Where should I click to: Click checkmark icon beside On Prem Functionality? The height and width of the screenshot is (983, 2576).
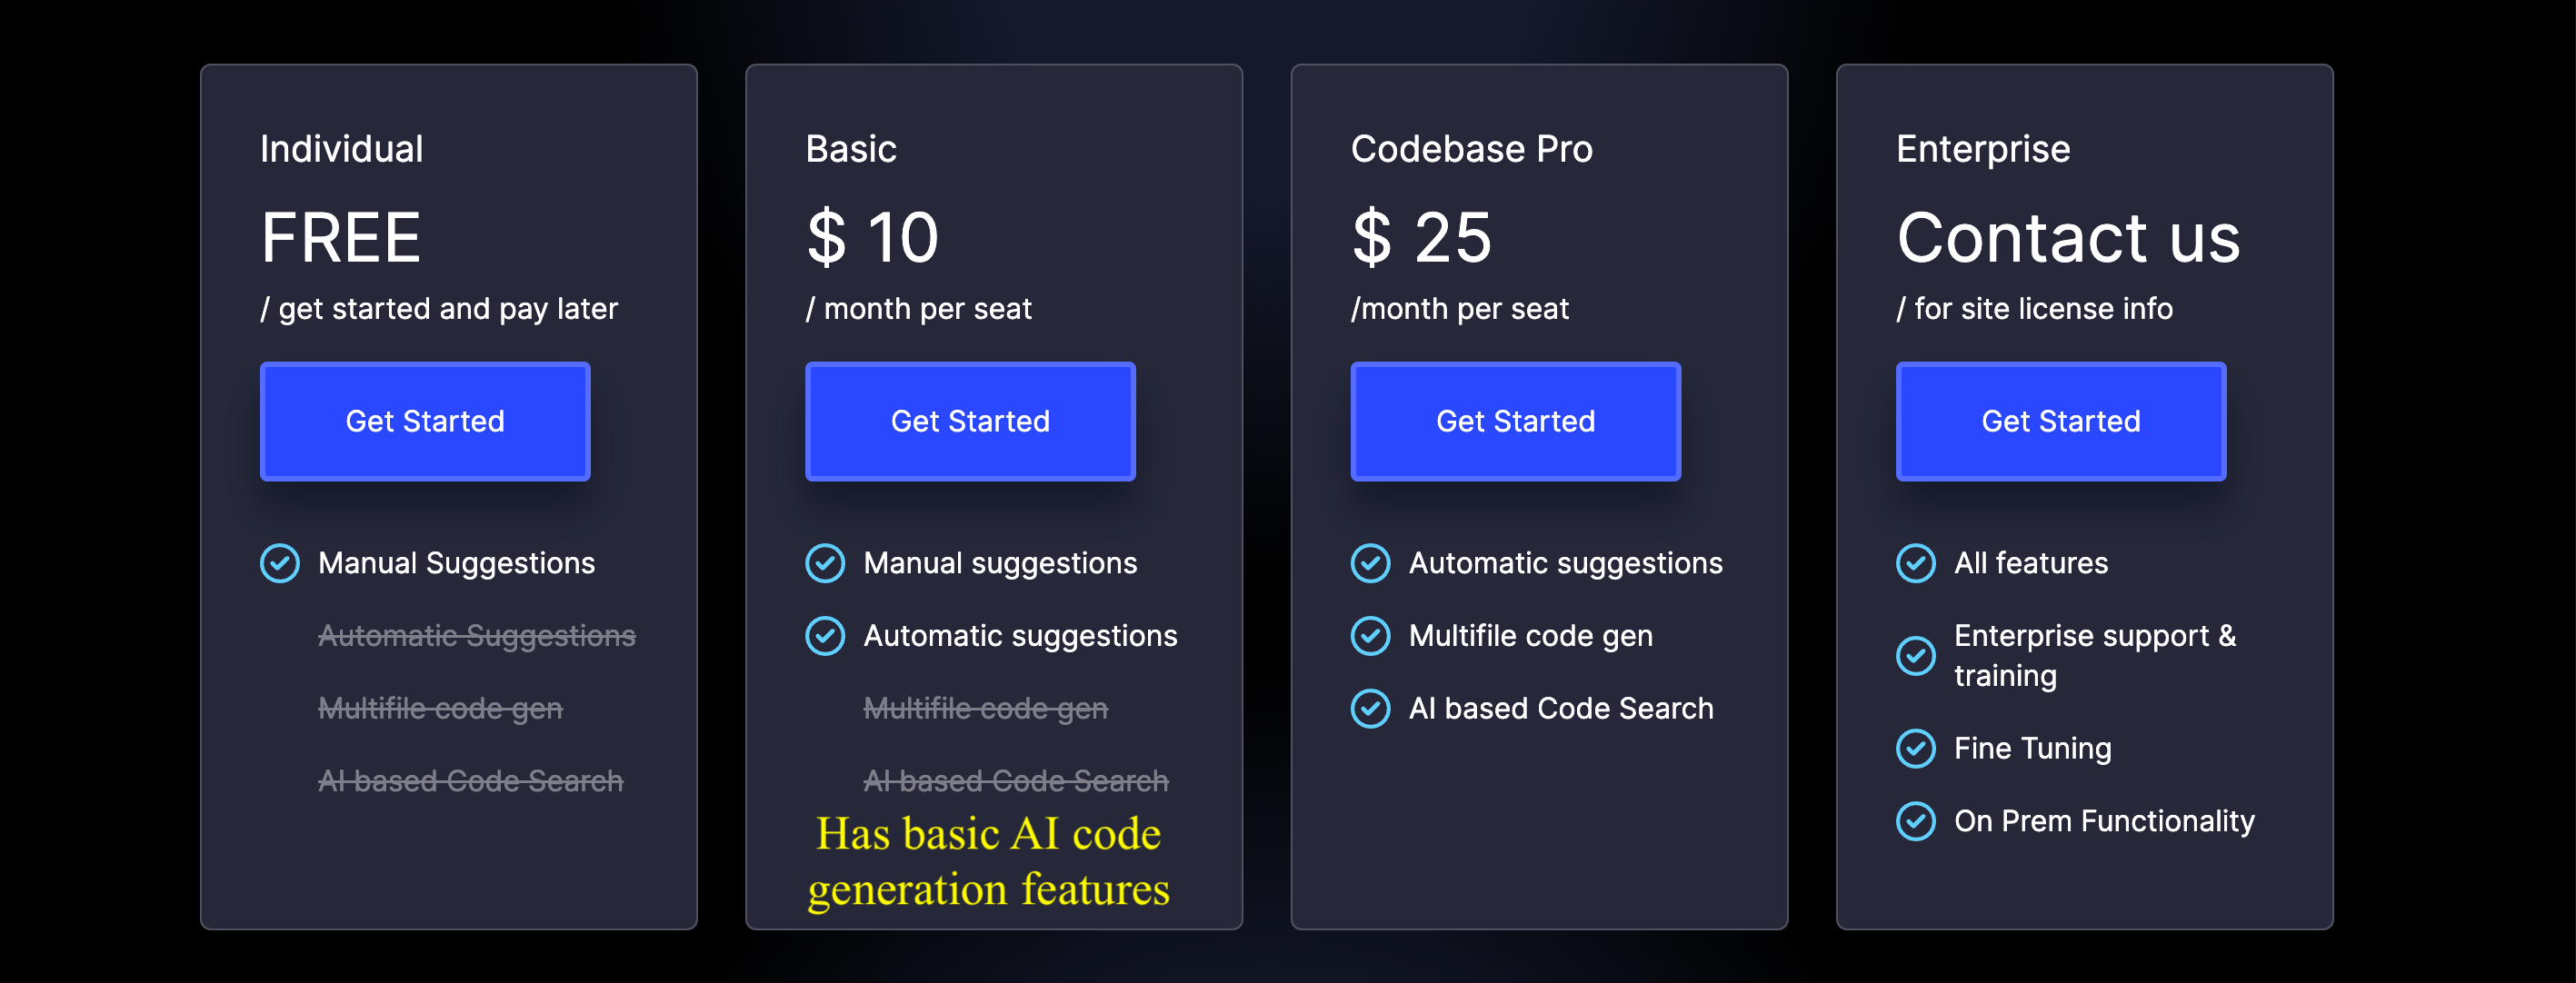tap(1916, 821)
